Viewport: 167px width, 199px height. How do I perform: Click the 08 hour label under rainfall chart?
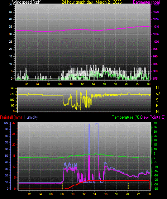click(62, 194)
